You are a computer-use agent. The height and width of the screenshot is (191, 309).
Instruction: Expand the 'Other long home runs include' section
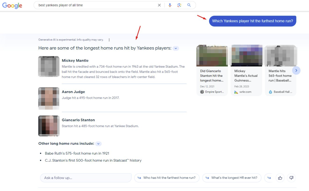click(x=98, y=144)
